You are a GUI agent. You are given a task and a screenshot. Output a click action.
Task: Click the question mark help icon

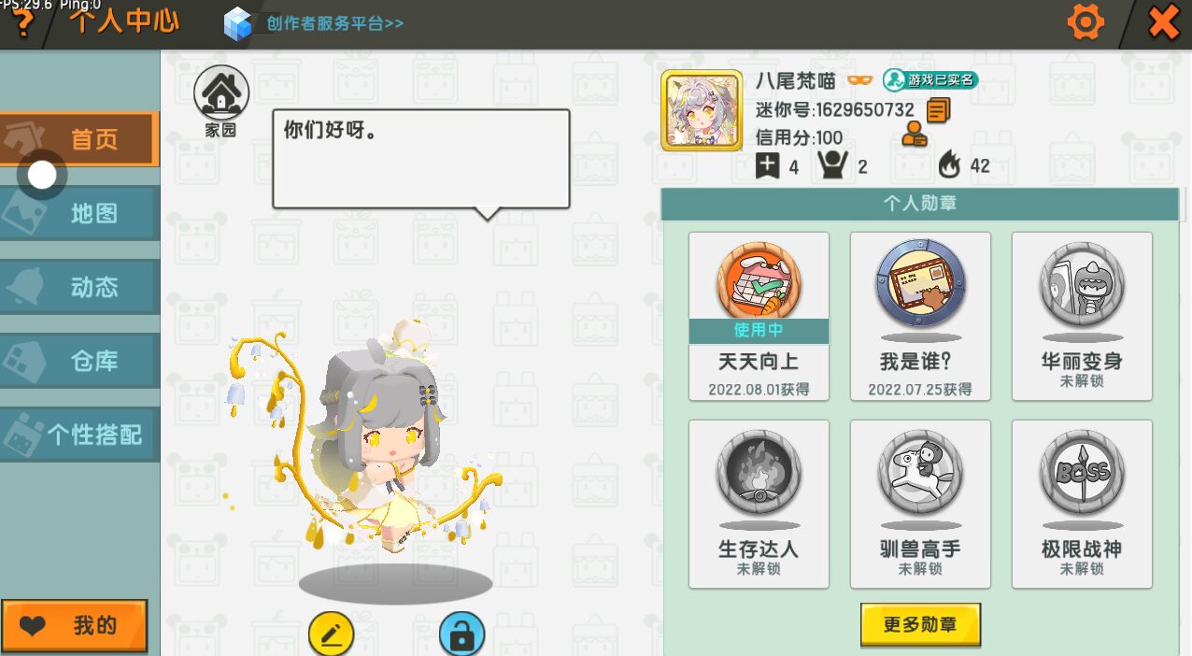click(x=23, y=23)
